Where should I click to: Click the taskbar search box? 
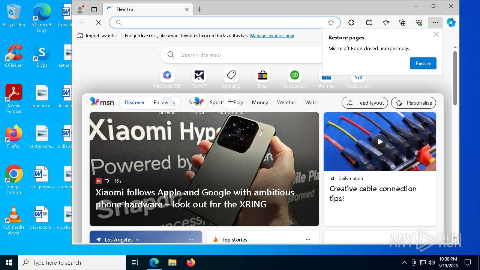pos(72,262)
